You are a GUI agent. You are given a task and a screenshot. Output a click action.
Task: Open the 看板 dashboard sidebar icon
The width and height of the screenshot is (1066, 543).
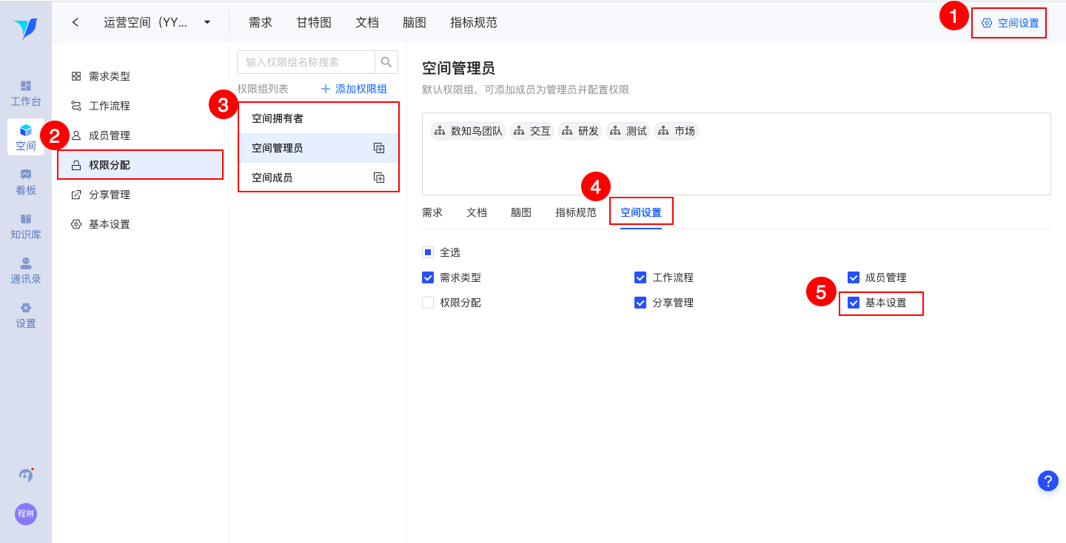pos(26,181)
